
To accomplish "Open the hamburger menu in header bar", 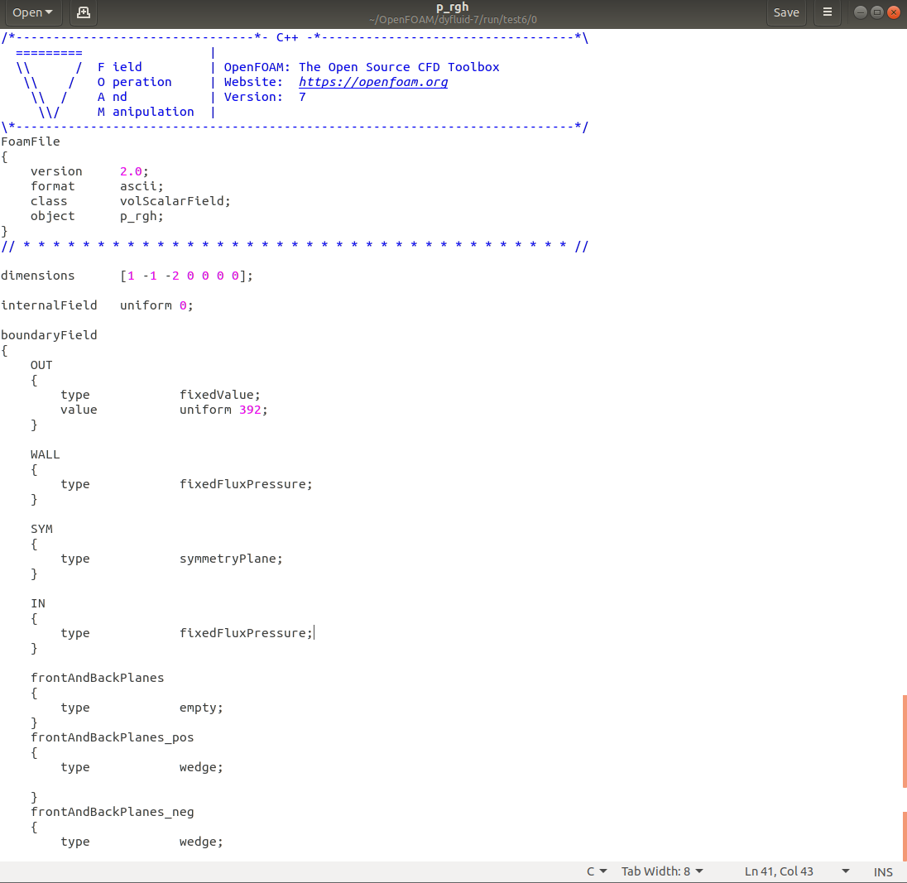I will (x=827, y=12).
